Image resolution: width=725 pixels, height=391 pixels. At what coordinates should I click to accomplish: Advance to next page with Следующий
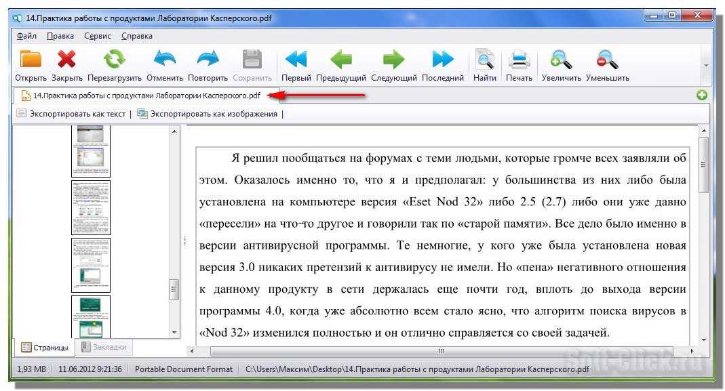[x=393, y=60]
